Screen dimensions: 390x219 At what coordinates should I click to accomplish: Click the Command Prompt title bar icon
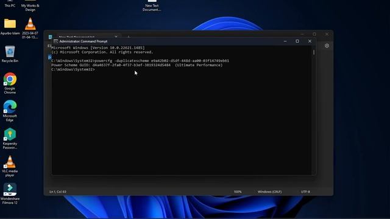tap(55, 41)
